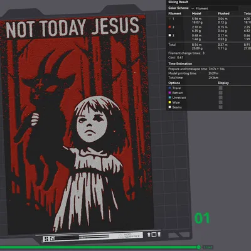The image size is (251, 251).
Task: Click the 1.46 g model weight value
Action: (196, 39)
